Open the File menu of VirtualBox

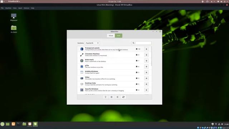2,8
